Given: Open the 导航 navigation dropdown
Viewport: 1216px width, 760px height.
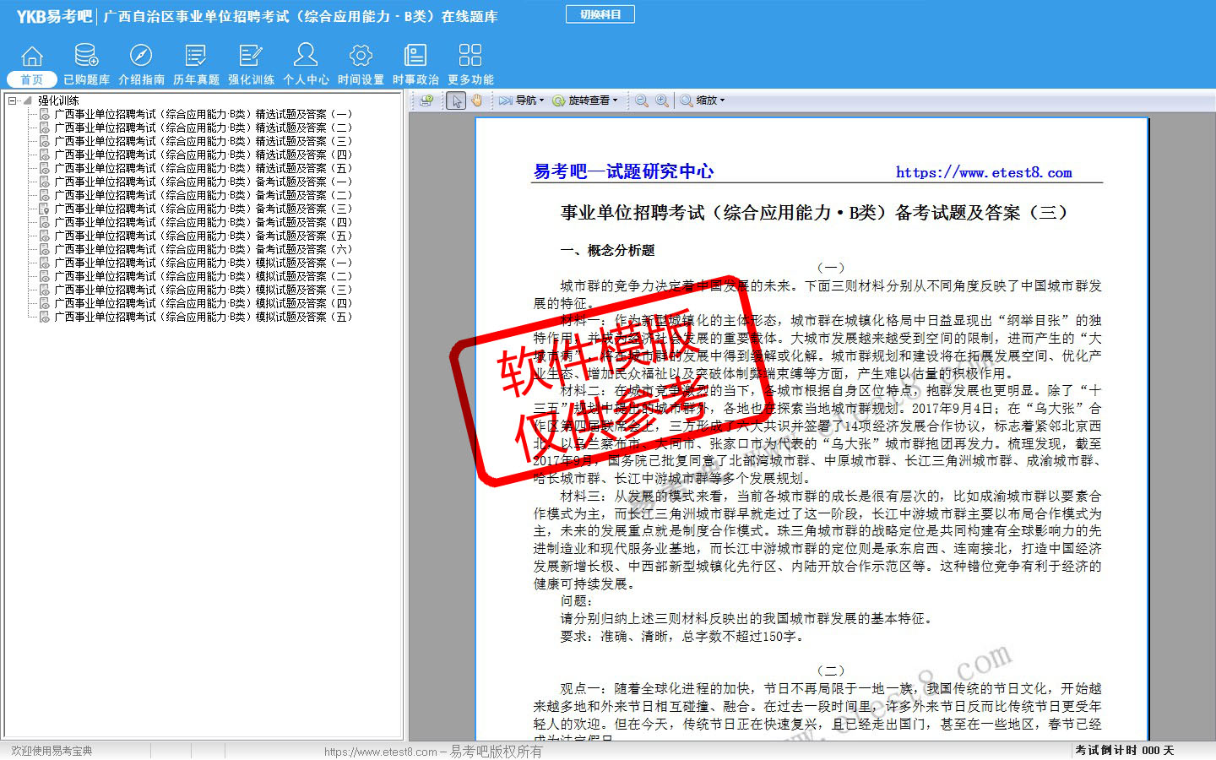Looking at the screenshot, I should [x=522, y=100].
